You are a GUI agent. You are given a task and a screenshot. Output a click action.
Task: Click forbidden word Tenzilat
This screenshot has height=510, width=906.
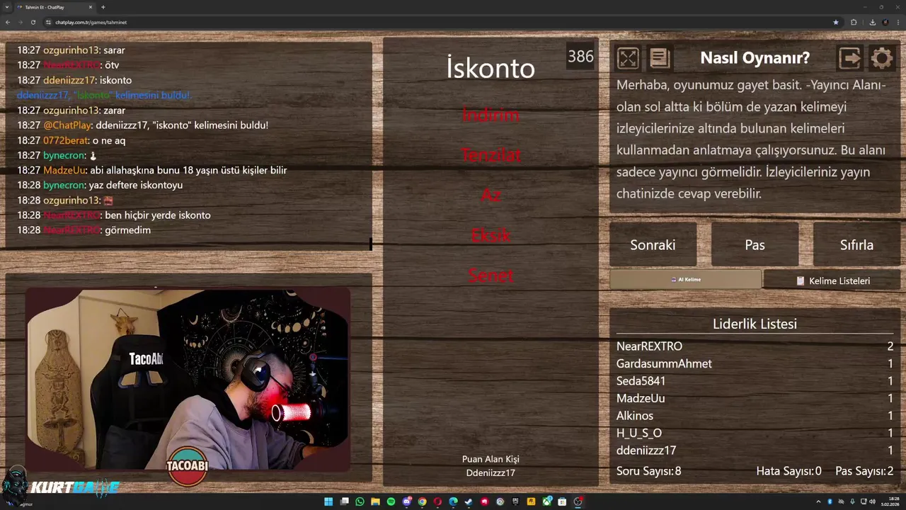click(x=491, y=154)
